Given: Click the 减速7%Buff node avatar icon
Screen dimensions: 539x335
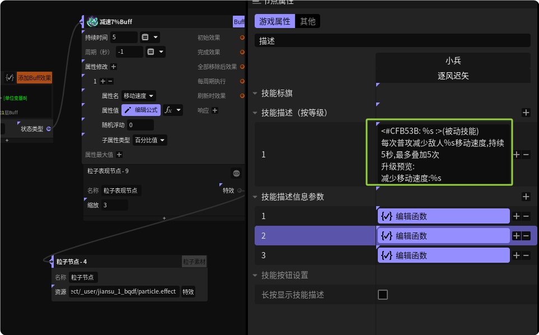Looking at the screenshot, I should (x=92, y=22).
